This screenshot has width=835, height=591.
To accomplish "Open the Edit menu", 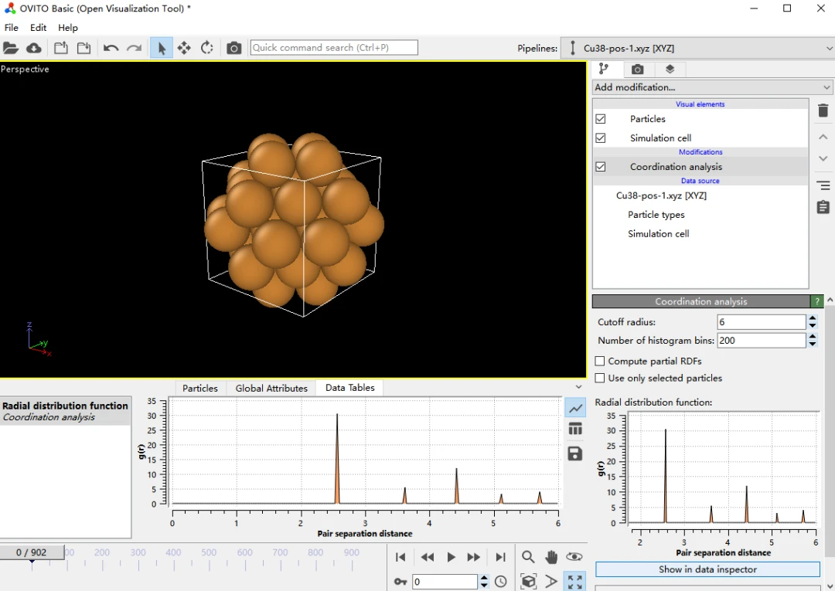I will [x=39, y=28].
